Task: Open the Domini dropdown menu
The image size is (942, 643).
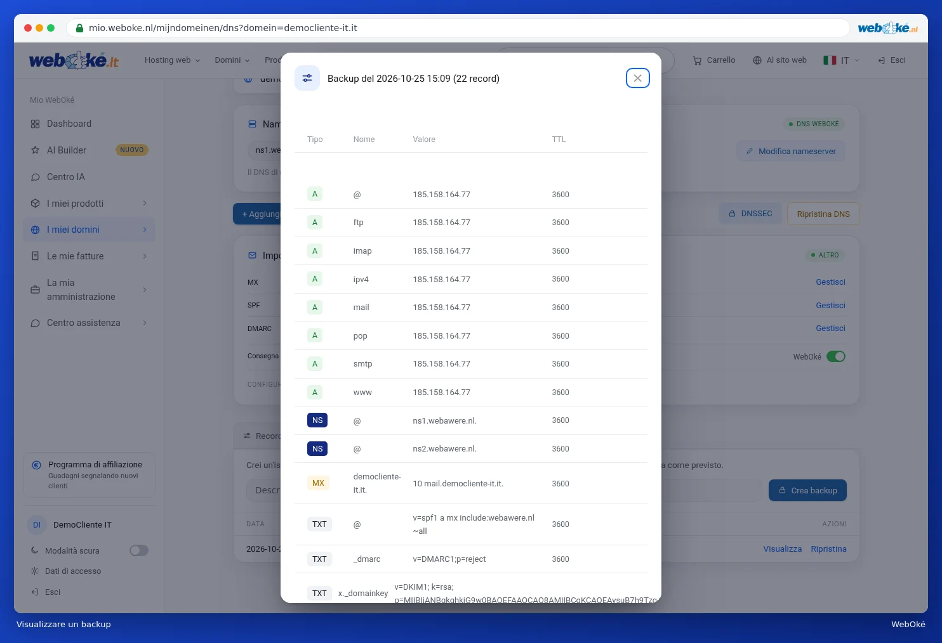Action: coord(232,60)
